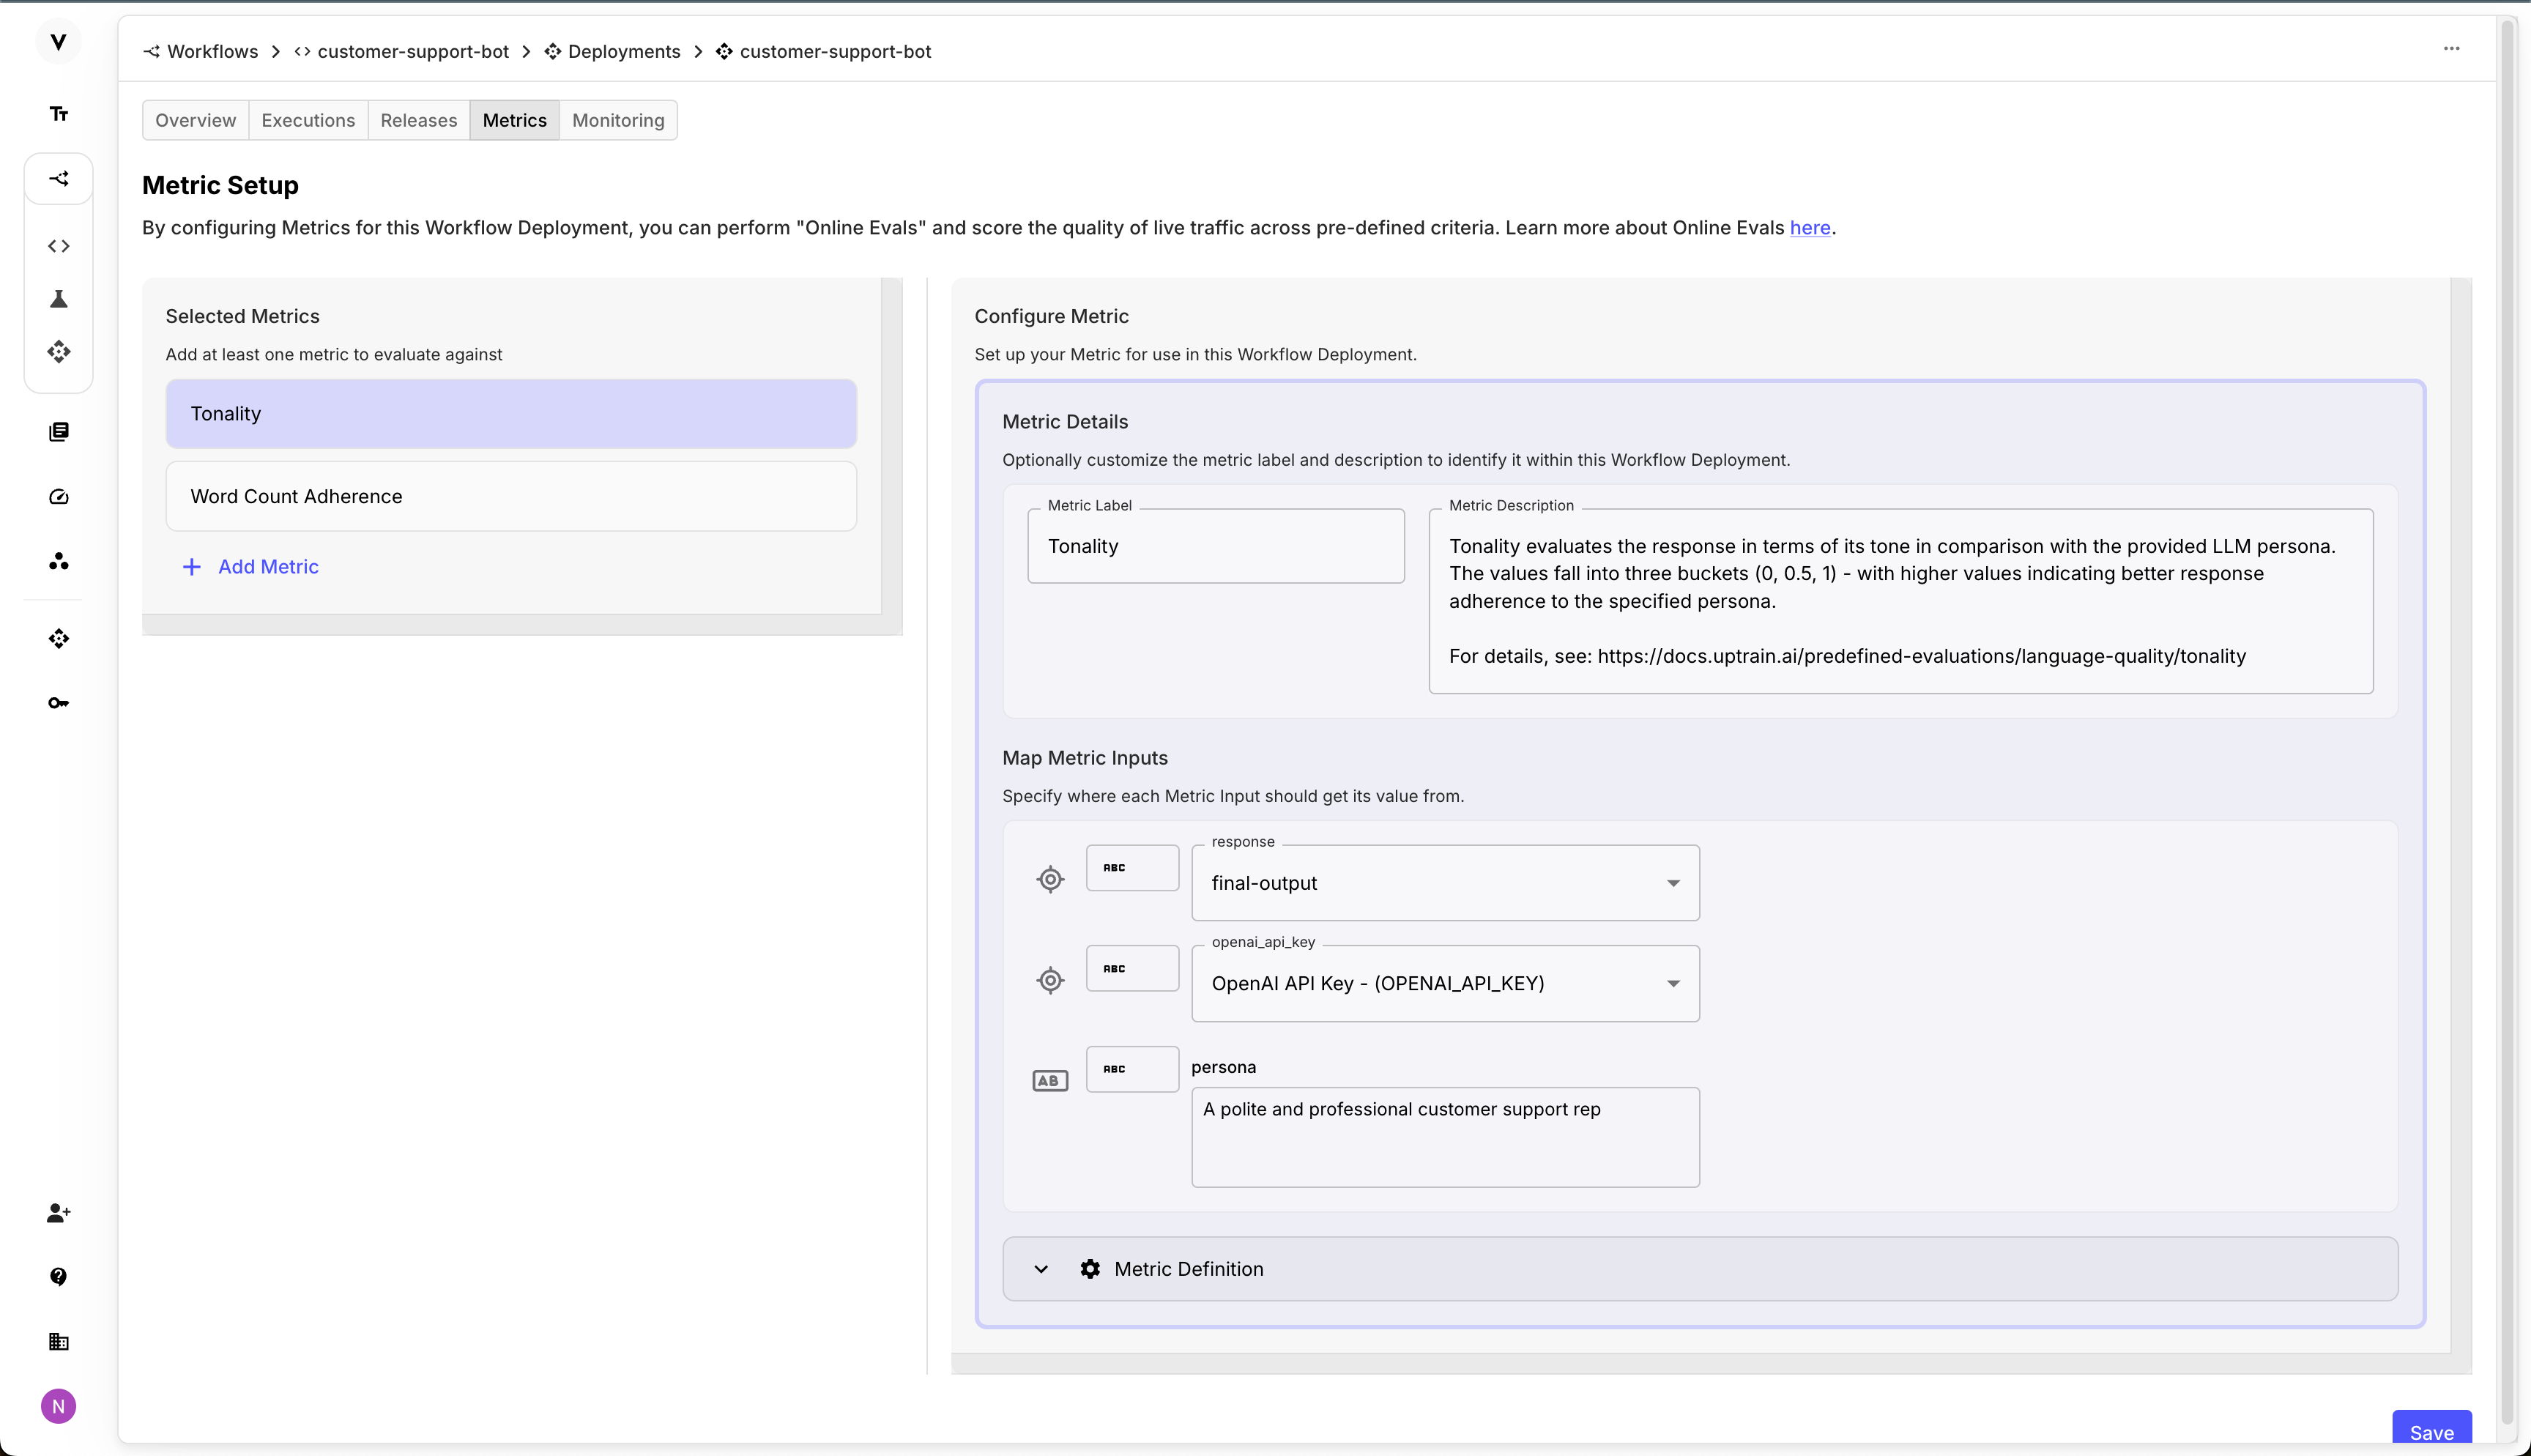Open the documents library sidebar icon

coord(59,432)
